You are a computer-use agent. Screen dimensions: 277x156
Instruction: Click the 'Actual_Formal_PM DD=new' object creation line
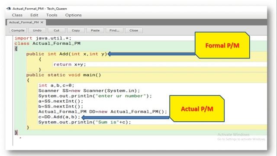[x=103, y=112]
